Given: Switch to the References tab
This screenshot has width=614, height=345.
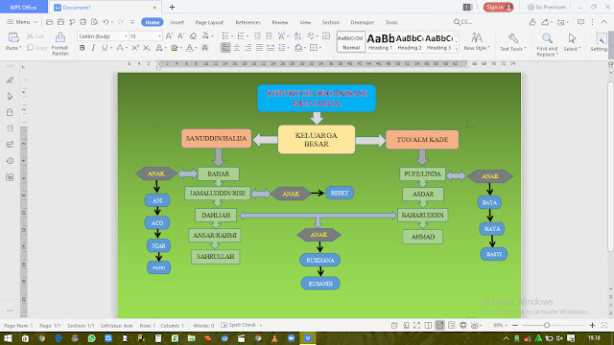Looking at the screenshot, I should coord(248,22).
